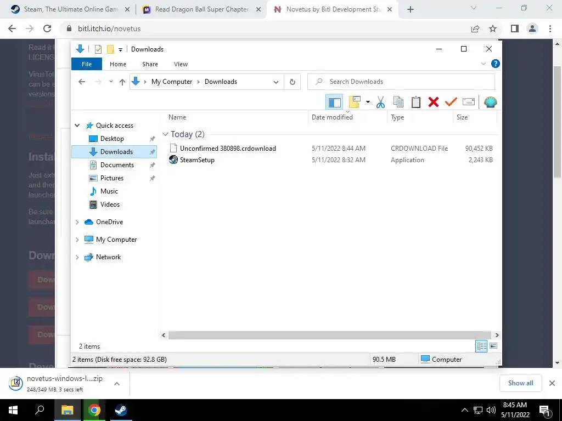The height and width of the screenshot is (421, 562).
Task: Open the Home ribbon tab
Action: (118, 64)
